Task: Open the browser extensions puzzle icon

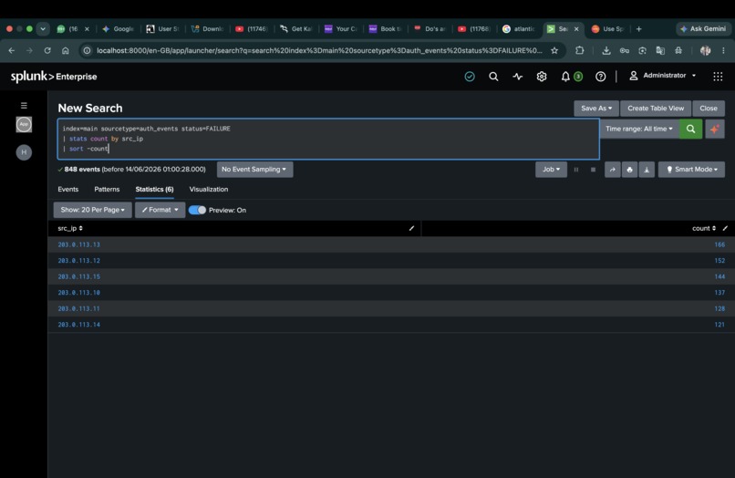Action: [580, 51]
